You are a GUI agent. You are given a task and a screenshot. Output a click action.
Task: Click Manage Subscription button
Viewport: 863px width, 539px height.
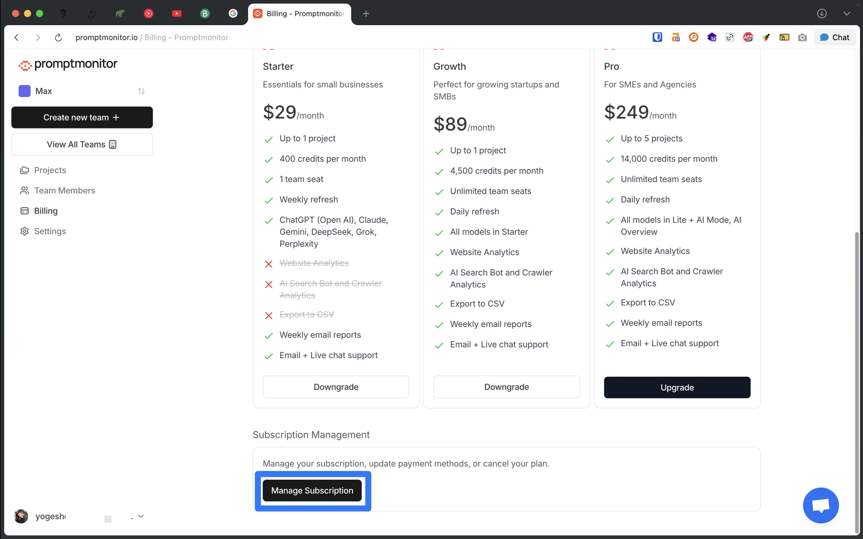click(312, 490)
